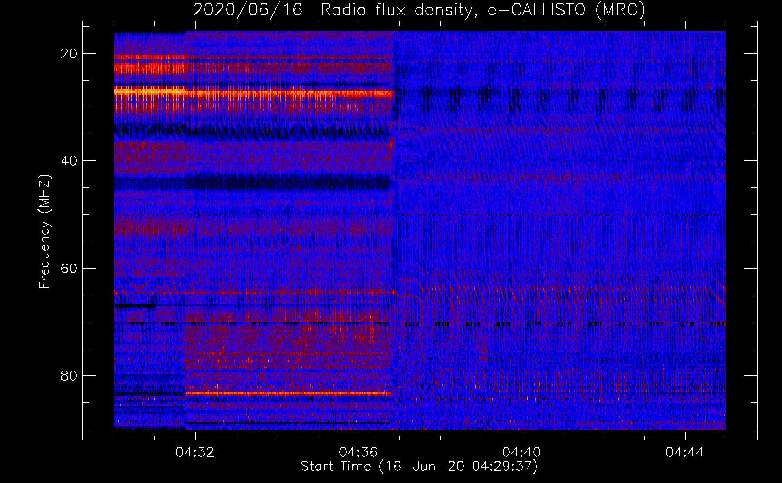
Task: Click the '80' frequency tick label
Action: 70,375
